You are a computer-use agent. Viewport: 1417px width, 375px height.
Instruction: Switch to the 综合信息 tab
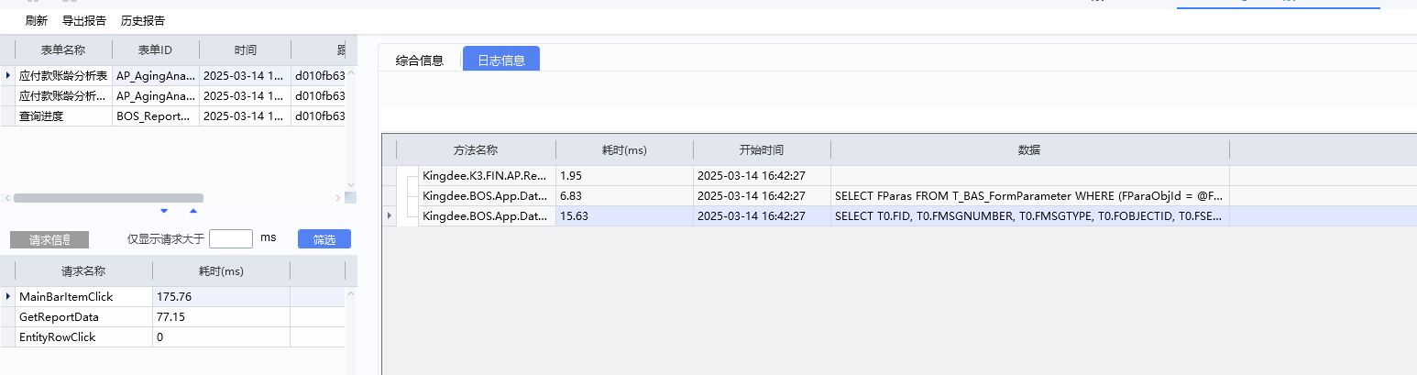(420, 61)
